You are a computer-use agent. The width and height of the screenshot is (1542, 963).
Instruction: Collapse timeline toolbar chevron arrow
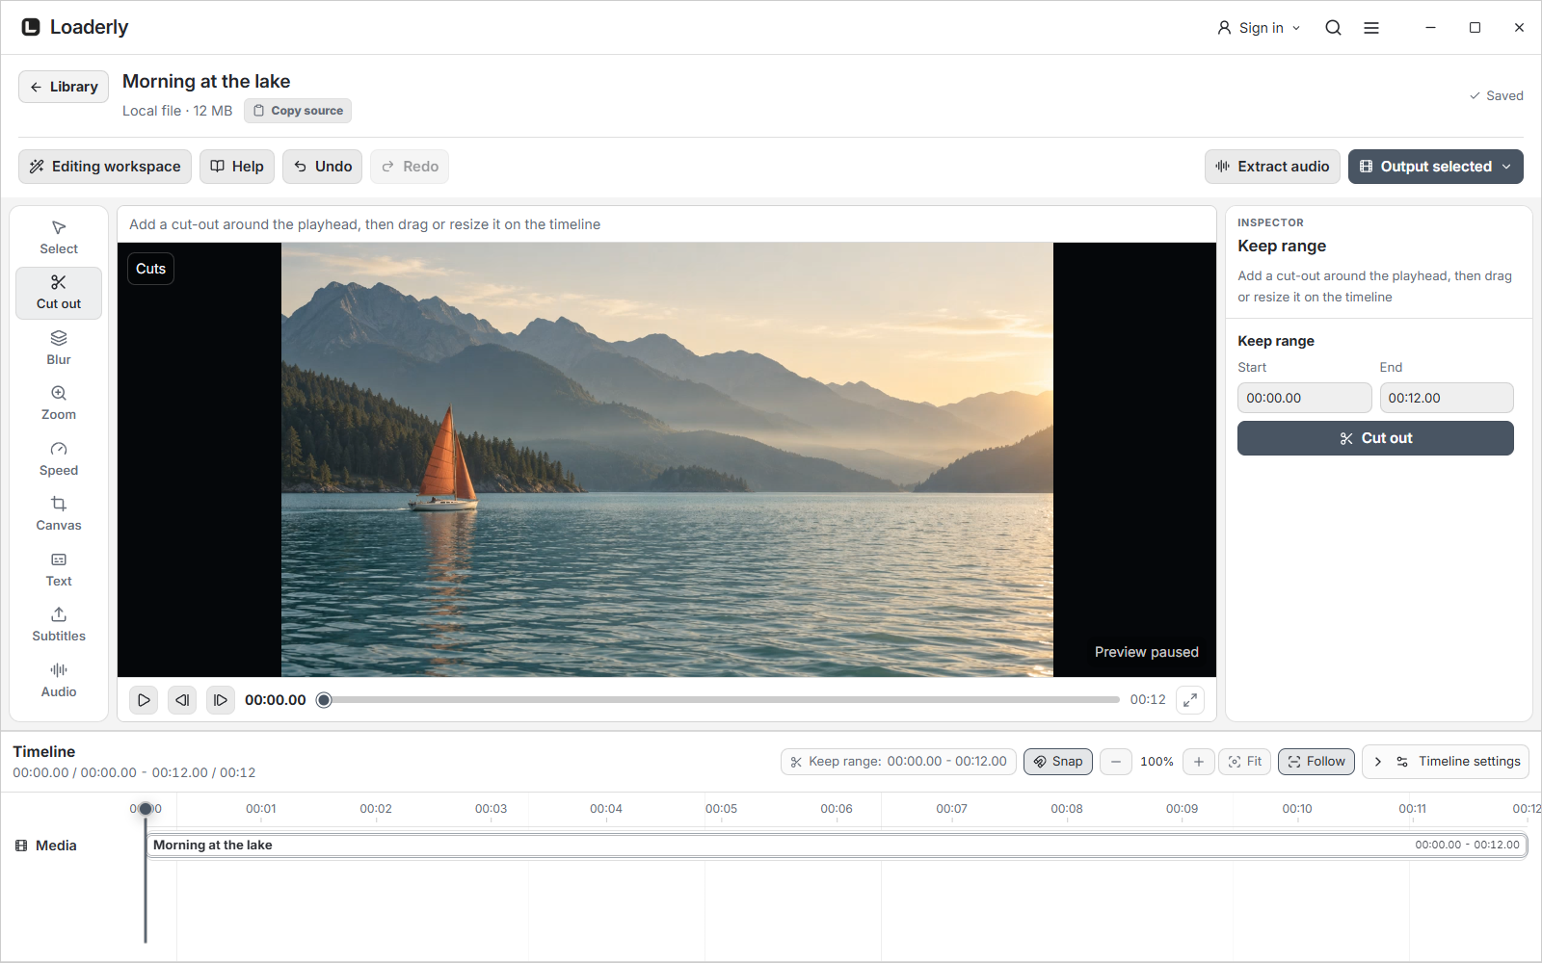click(x=1378, y=762)
